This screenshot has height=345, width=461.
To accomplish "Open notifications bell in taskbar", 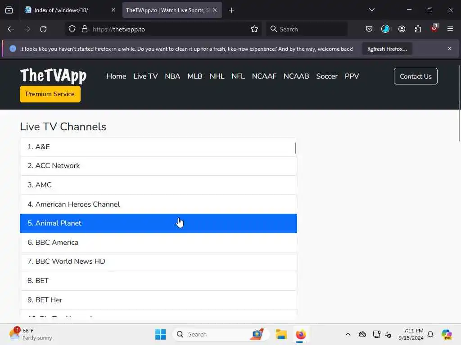I will pyautogui.click(x=430, y=334).
